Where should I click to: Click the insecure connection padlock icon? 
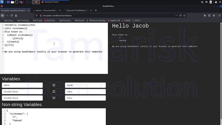41,16
